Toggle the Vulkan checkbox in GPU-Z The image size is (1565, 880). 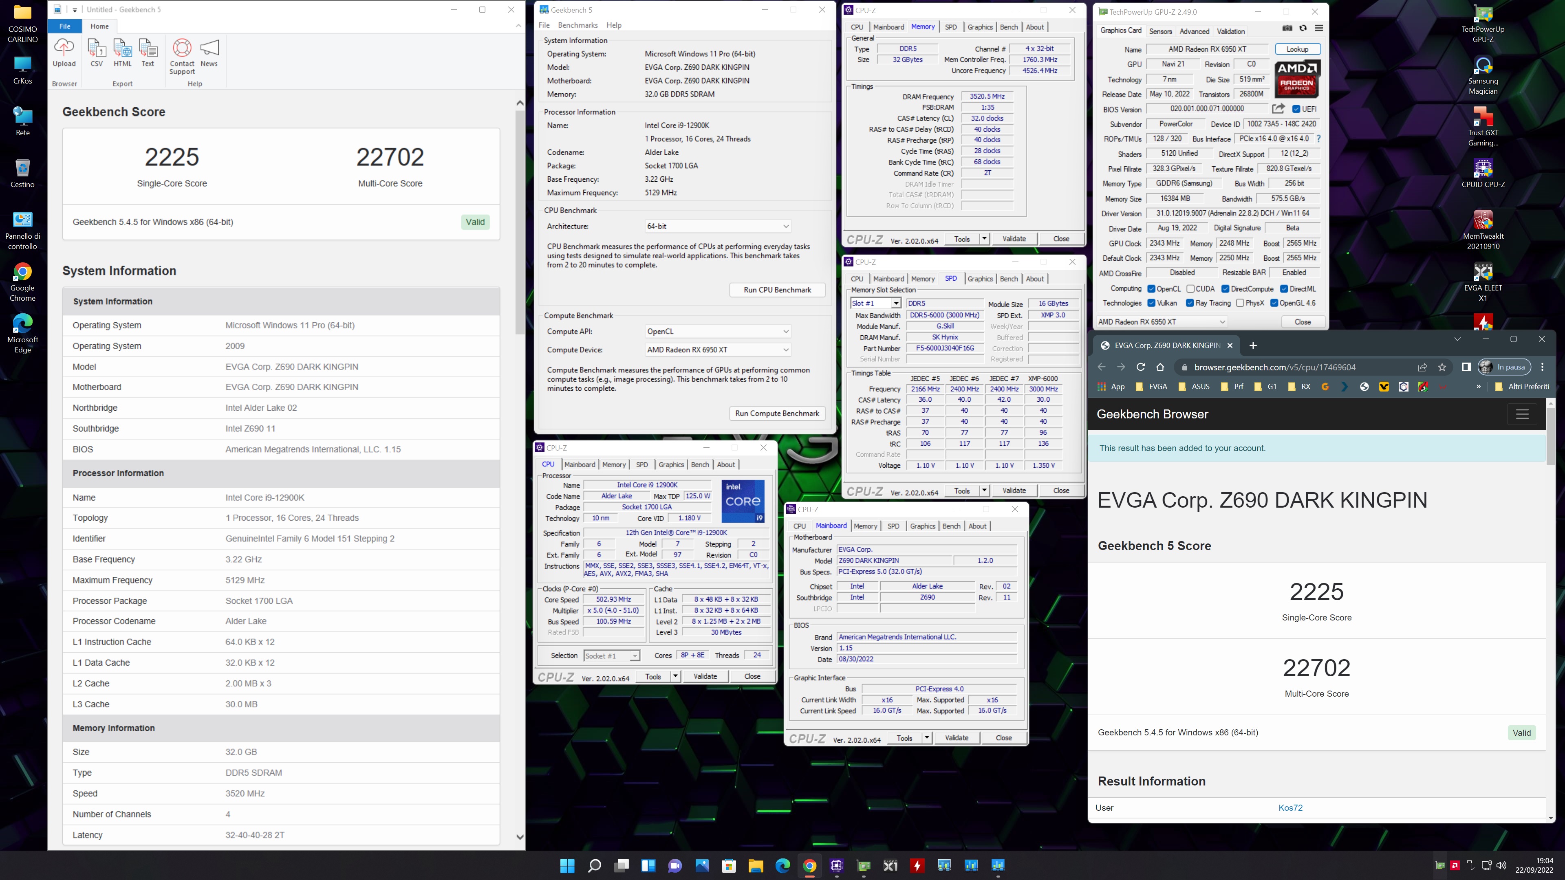(1151, 303)
